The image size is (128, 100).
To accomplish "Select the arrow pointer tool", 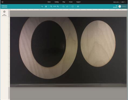I will point(42,7).
